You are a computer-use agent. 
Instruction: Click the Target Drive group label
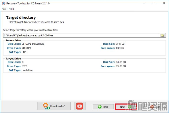click(x=13, y=59)
